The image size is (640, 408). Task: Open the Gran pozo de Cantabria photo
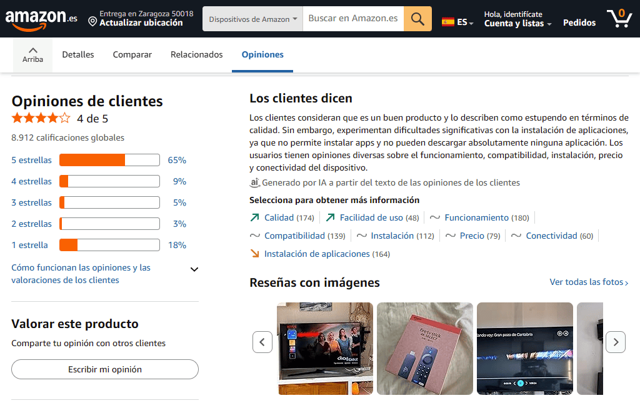[x=525, y=349]
